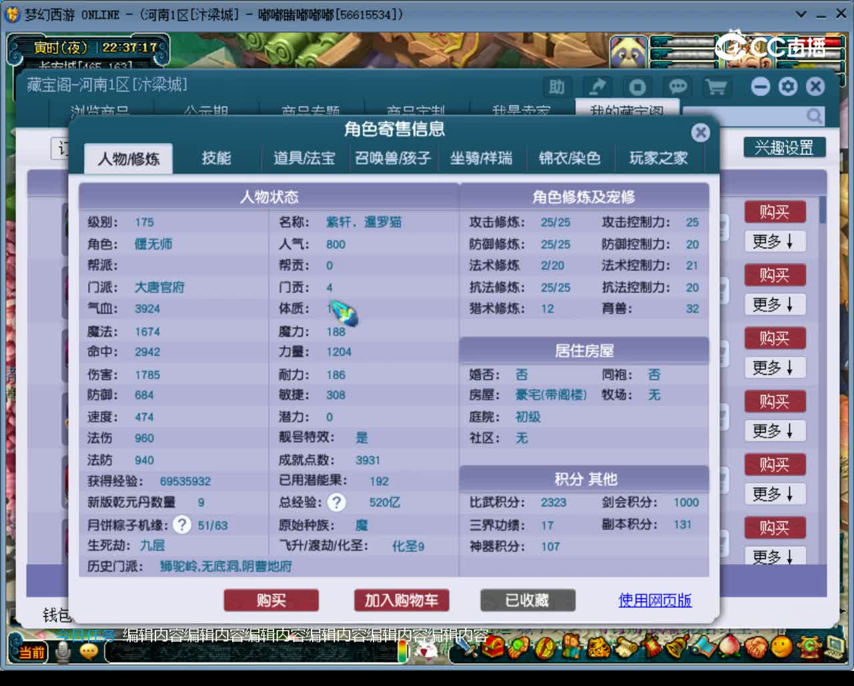Open the red treasure chest inventory icon
Viewport: 854px width, 686px height.
click(493, 646)
